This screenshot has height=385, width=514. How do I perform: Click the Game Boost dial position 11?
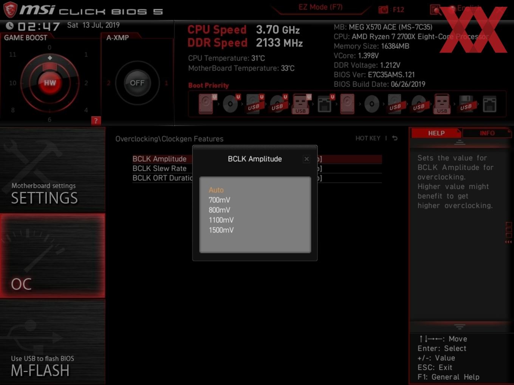pyautogui.click(x=12, y=54)
